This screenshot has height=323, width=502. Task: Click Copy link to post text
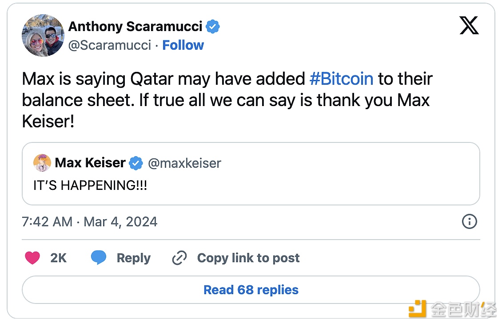[248, 258]
